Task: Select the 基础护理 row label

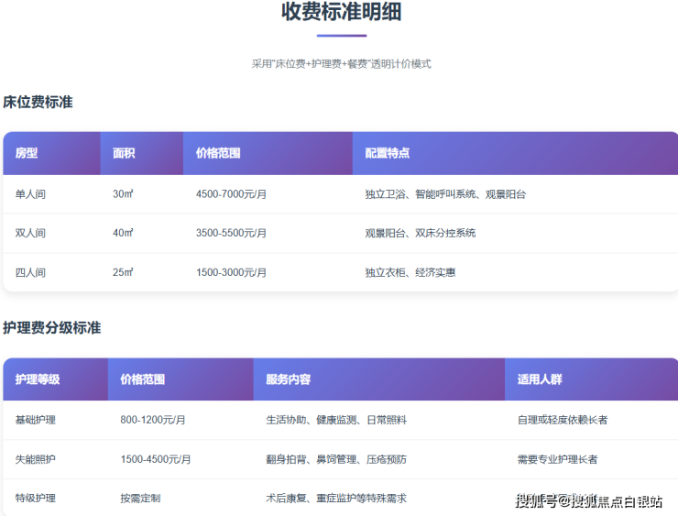Action: point(36,420)
